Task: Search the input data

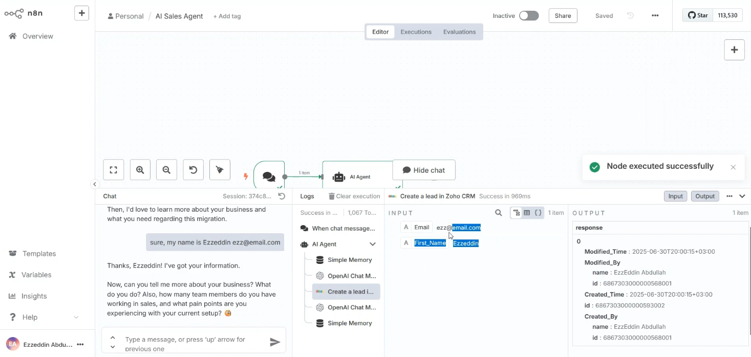Action: [499, 213]
